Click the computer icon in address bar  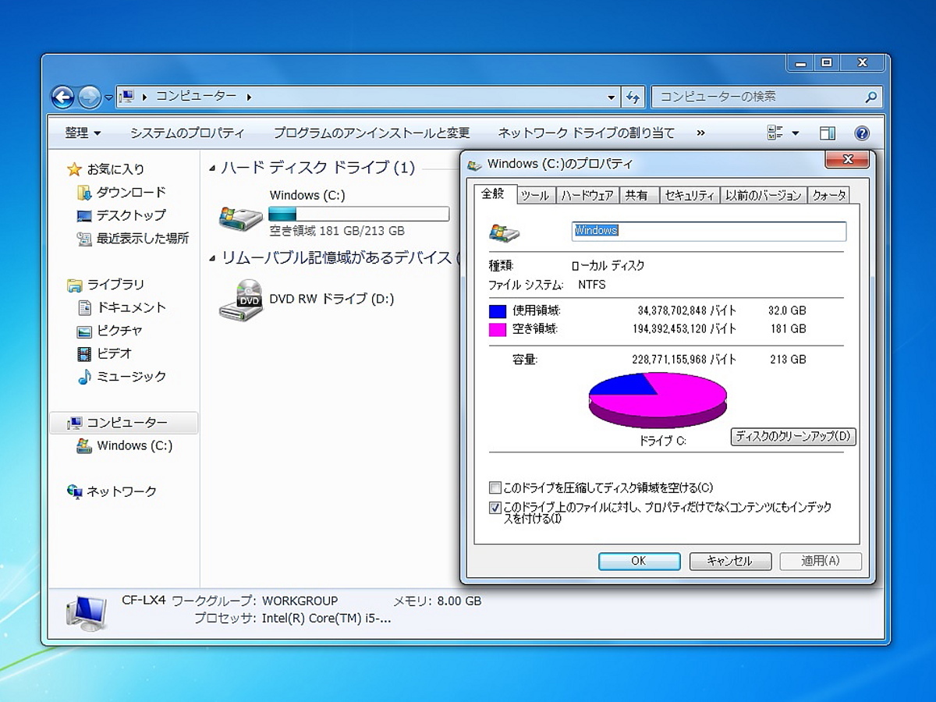click(128, 97)
